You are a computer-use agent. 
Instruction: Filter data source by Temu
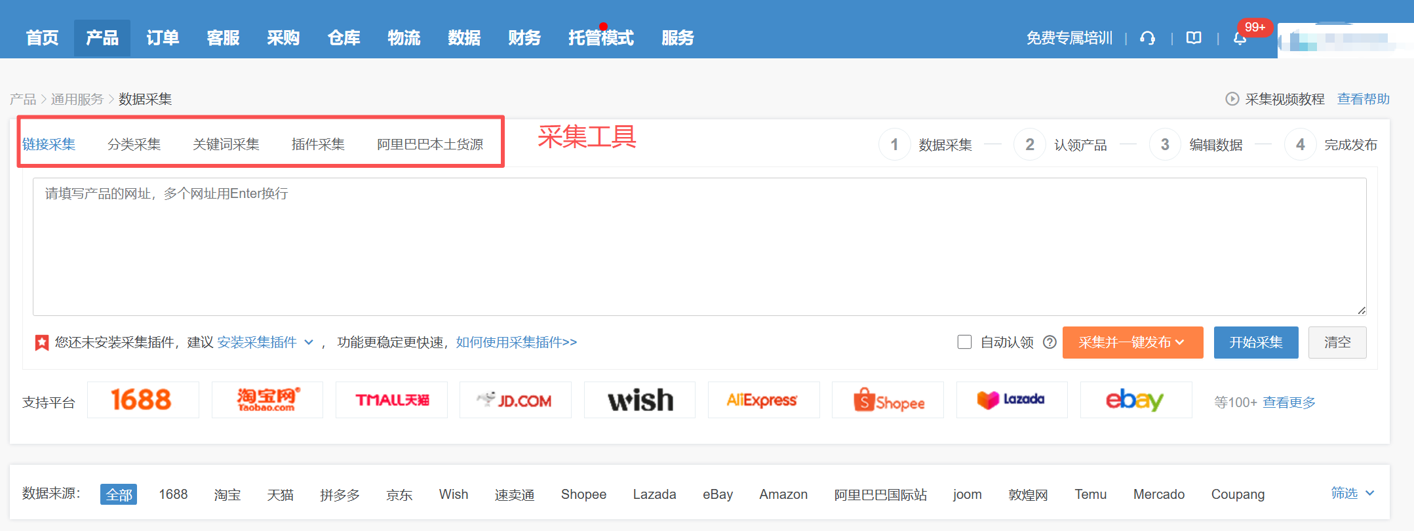1091,494
